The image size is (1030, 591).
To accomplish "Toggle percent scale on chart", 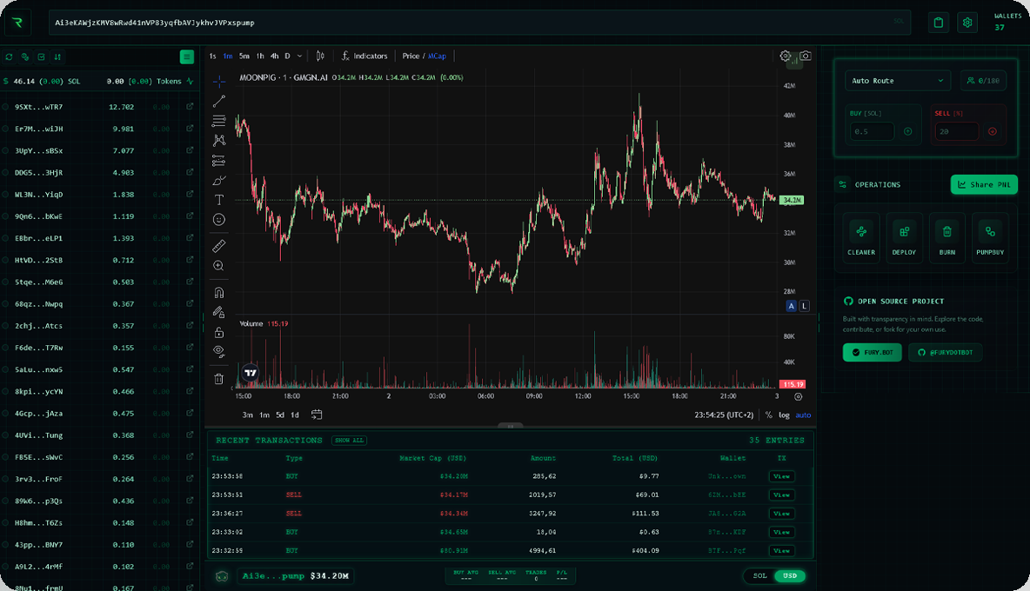I will pos(768,415).
